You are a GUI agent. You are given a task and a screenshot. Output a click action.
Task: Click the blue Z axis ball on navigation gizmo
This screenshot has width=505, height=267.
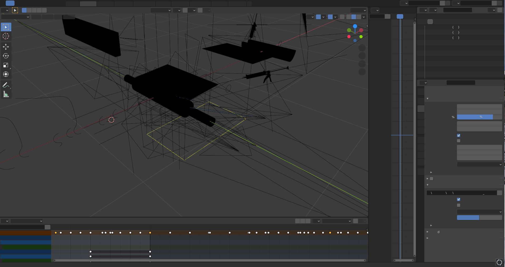[355, 26]
